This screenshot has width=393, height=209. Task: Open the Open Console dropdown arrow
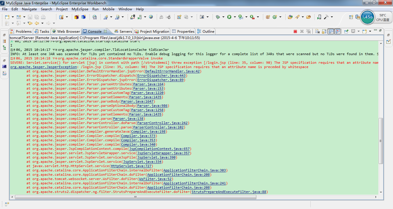pos(370,31)
